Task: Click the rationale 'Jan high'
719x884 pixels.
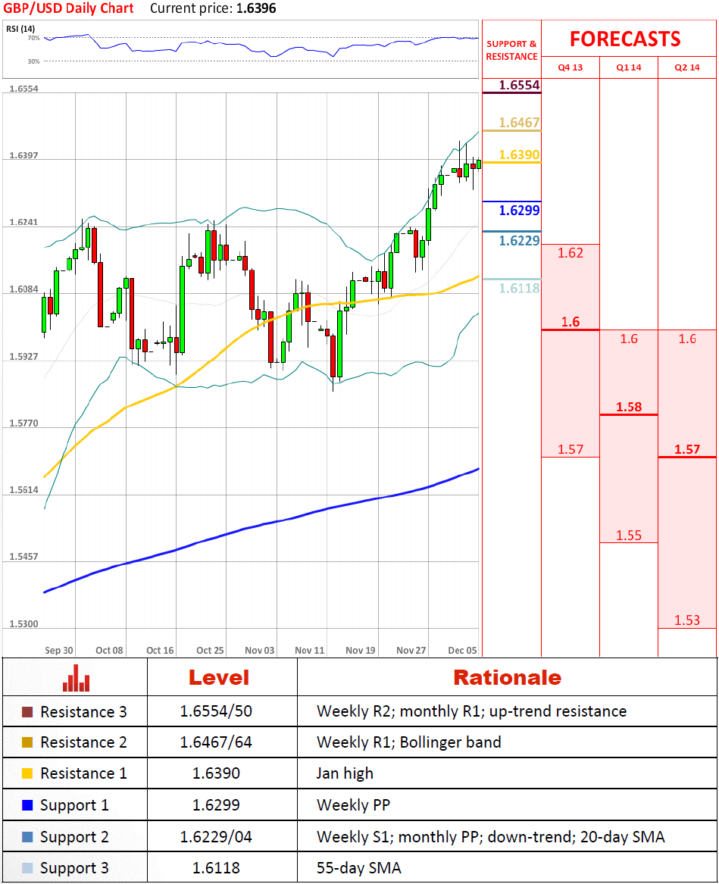Action: pyautogui.click(x=345, y=773)
